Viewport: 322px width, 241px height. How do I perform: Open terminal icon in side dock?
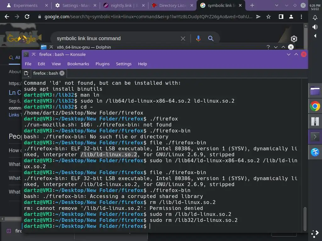(x=315, y=137)
